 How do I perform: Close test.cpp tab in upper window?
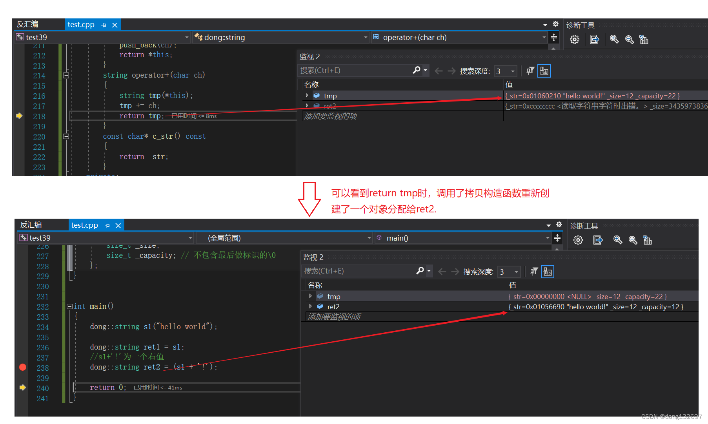click(115, 25)
